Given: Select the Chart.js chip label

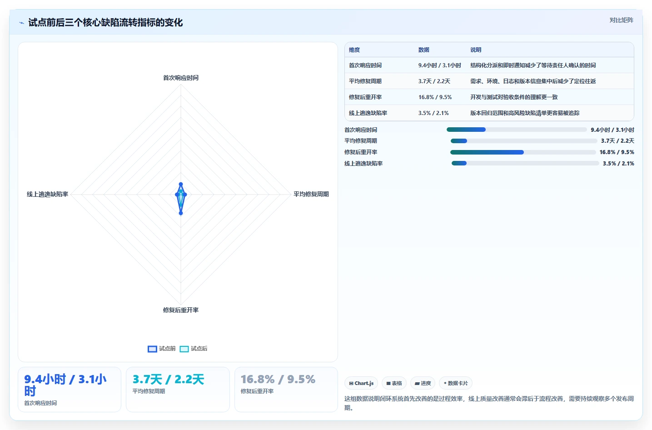Looking at the screenshot, I should (364, 383).
